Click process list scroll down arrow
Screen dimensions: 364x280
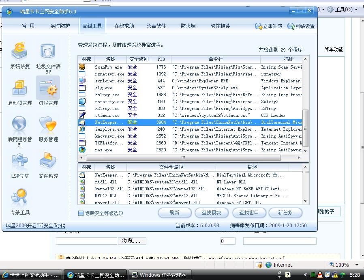306,151
